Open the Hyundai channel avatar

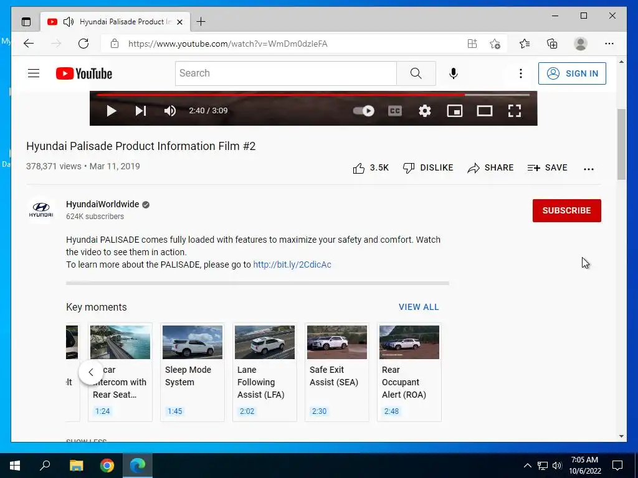[41, 210]
